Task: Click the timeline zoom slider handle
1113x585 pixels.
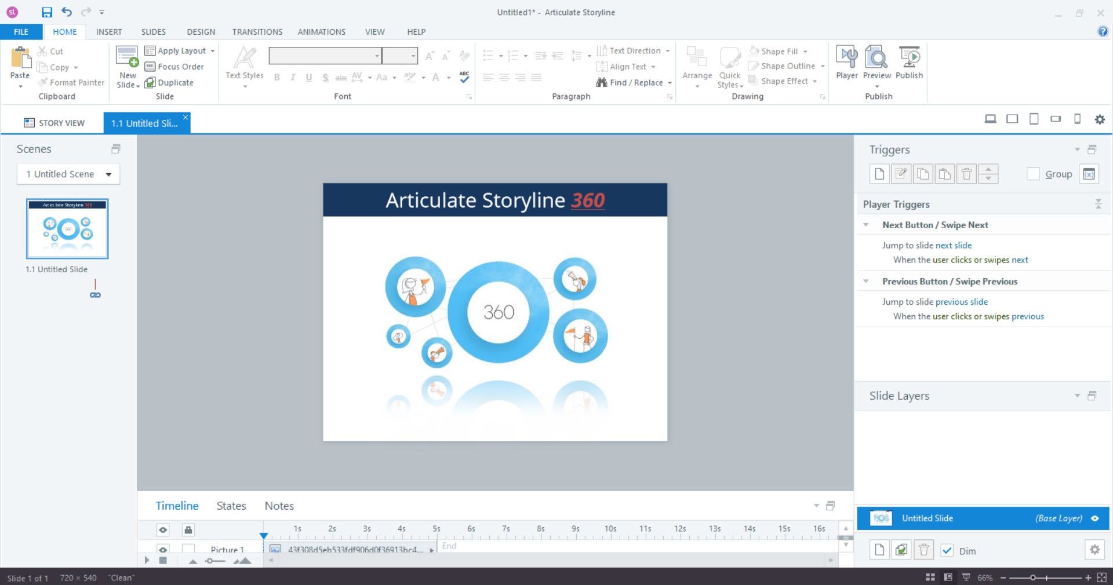Action: pos(209,561)
